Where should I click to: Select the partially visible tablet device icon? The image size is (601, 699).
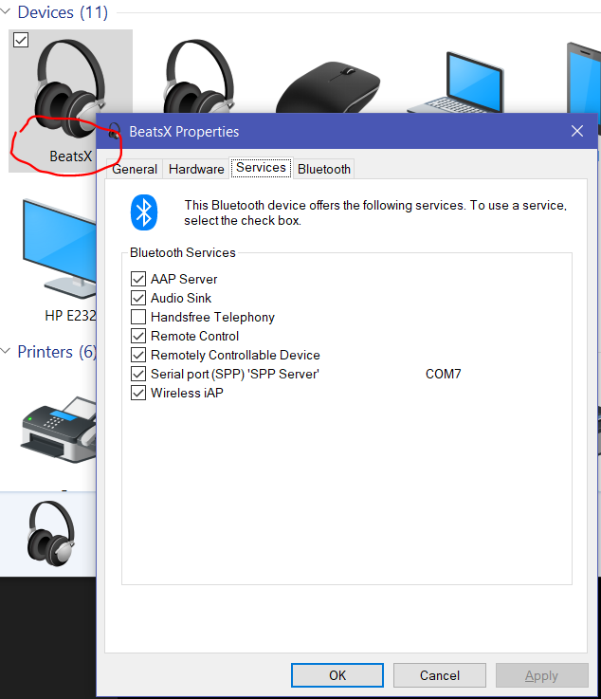click(x=584, y=78)
